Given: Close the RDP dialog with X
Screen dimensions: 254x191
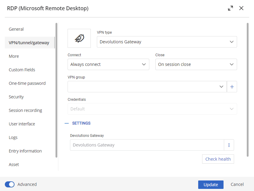Looking at the screenshot, I should coord(241,8).
